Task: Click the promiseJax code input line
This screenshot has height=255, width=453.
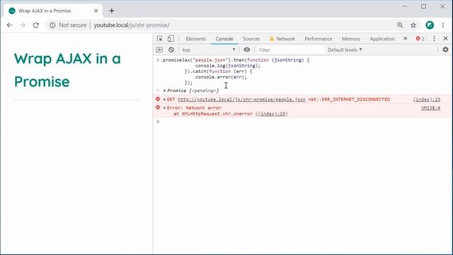Action: [236, 60]
